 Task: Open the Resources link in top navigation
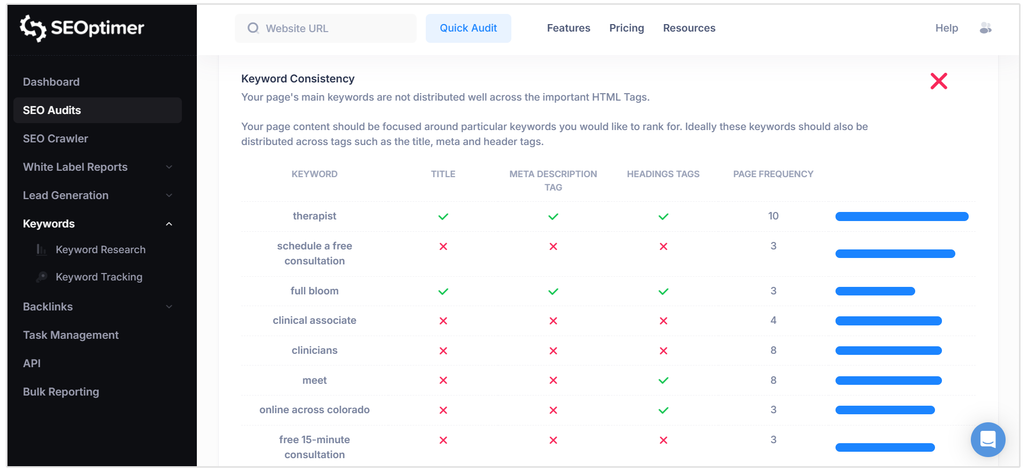pos(689,28)
